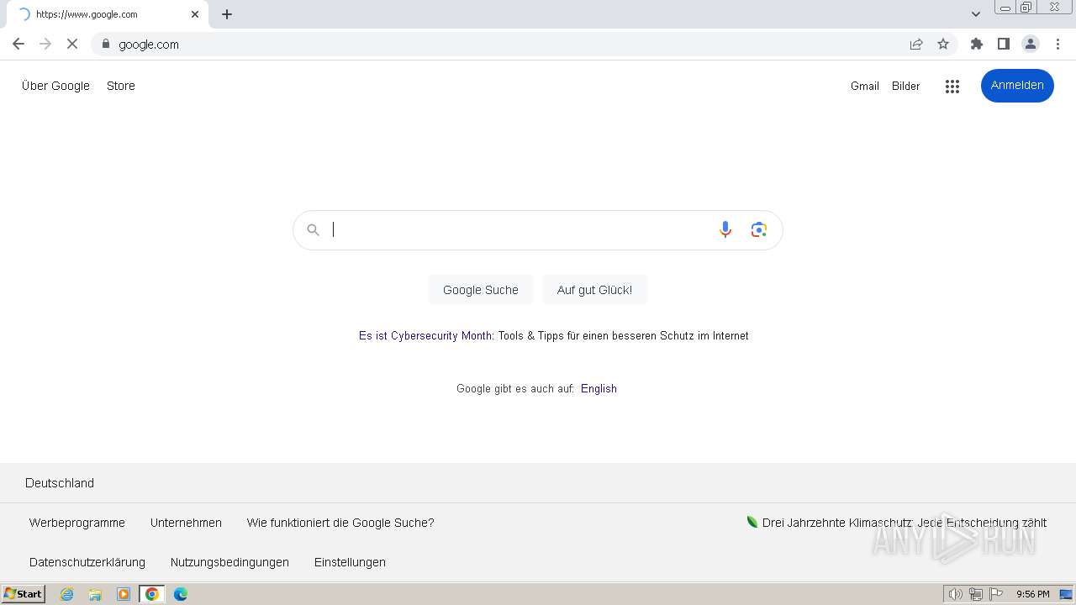Start voice search microphone
The width and height of the screenshot is (1076, 605).
coord(725,229)
